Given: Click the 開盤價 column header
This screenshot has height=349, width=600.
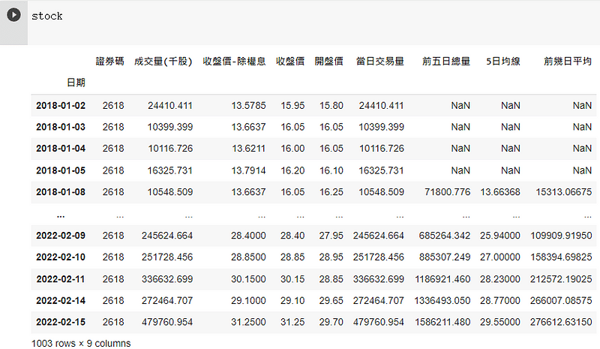Looking at the screenshot, I should tap(328, 62).
